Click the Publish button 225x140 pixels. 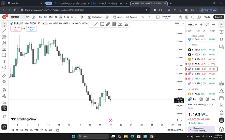(x=219, y=17)
